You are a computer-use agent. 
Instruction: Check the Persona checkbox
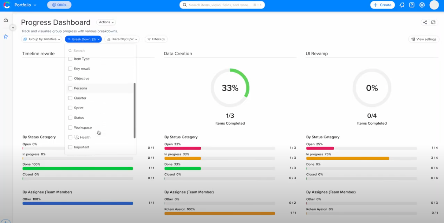[x=70, y=88]
